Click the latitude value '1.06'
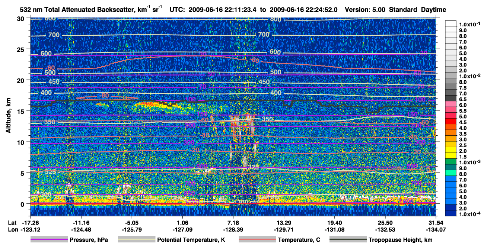Screen dimensions: 484x248 point(182,222)
